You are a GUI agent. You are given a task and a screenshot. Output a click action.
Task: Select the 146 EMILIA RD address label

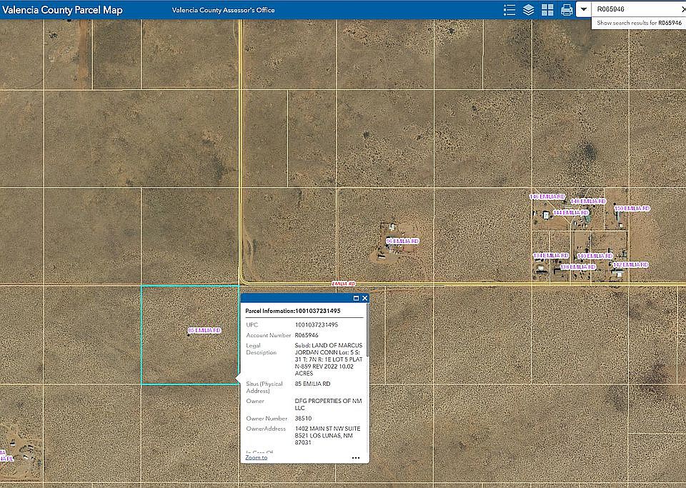(x=547, y=196)
